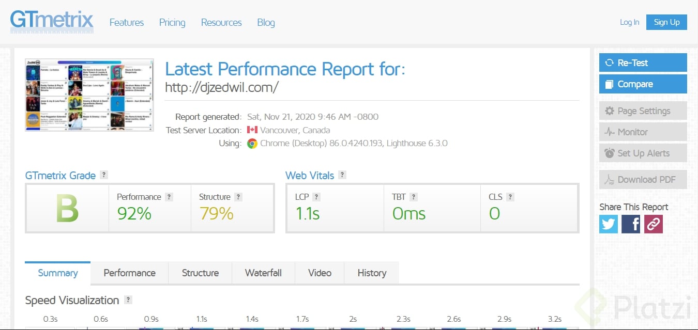698x330 pixels.
Task: Click the 0.3s timeline marker
Action: pyautogui.click(x=51, y=319)
